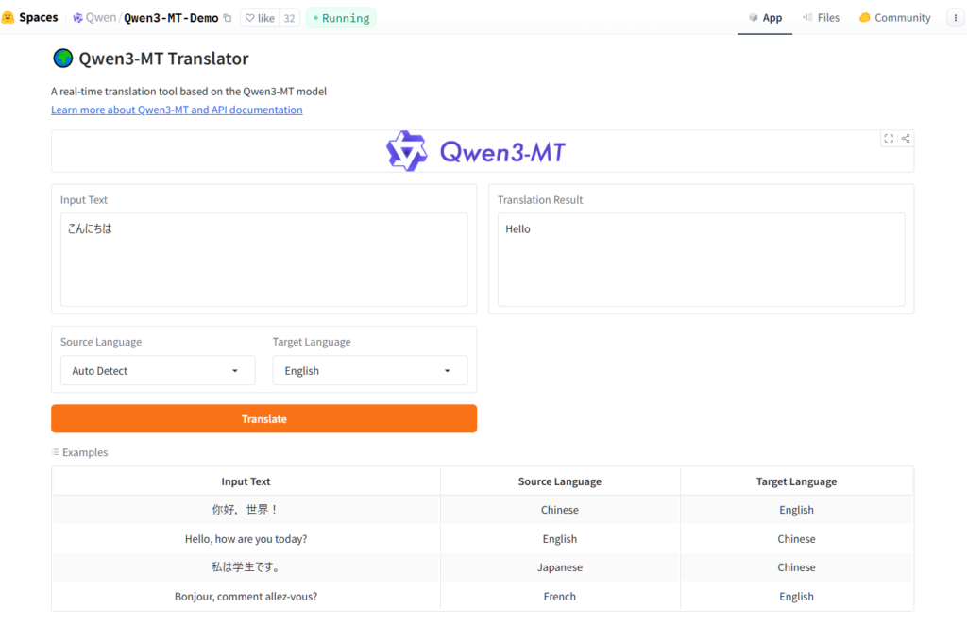Click the Qwen organization name link
This screenshot has width=967, height=625.
[101, 18]
